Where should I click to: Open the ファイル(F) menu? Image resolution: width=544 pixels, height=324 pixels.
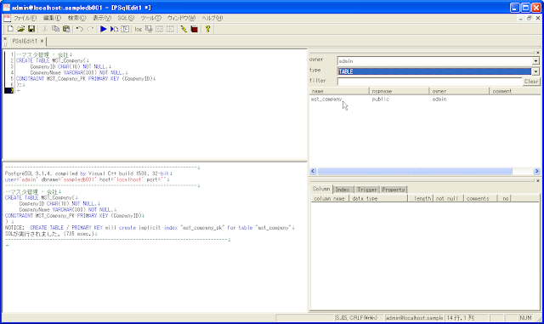pos(25,18)
